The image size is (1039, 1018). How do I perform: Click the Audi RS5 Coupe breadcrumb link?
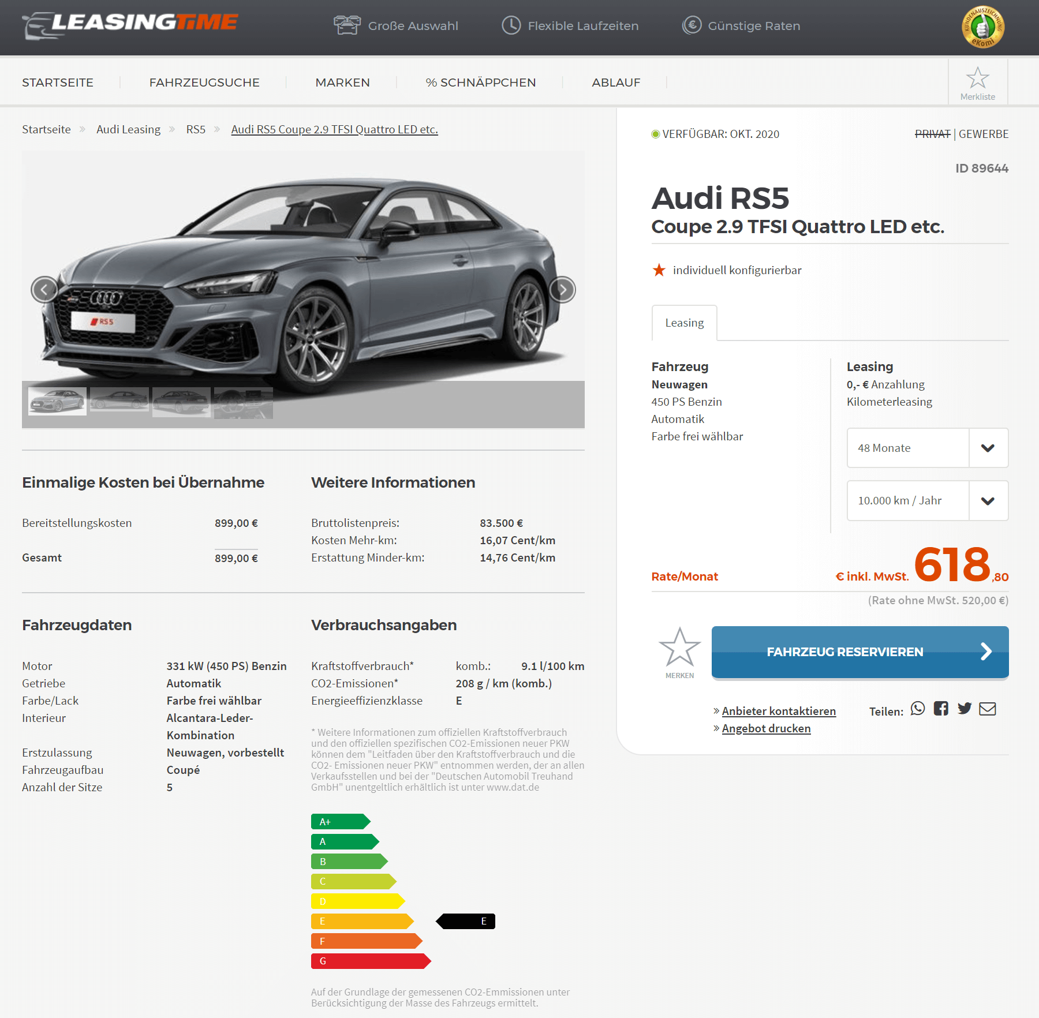coord(335,129)
